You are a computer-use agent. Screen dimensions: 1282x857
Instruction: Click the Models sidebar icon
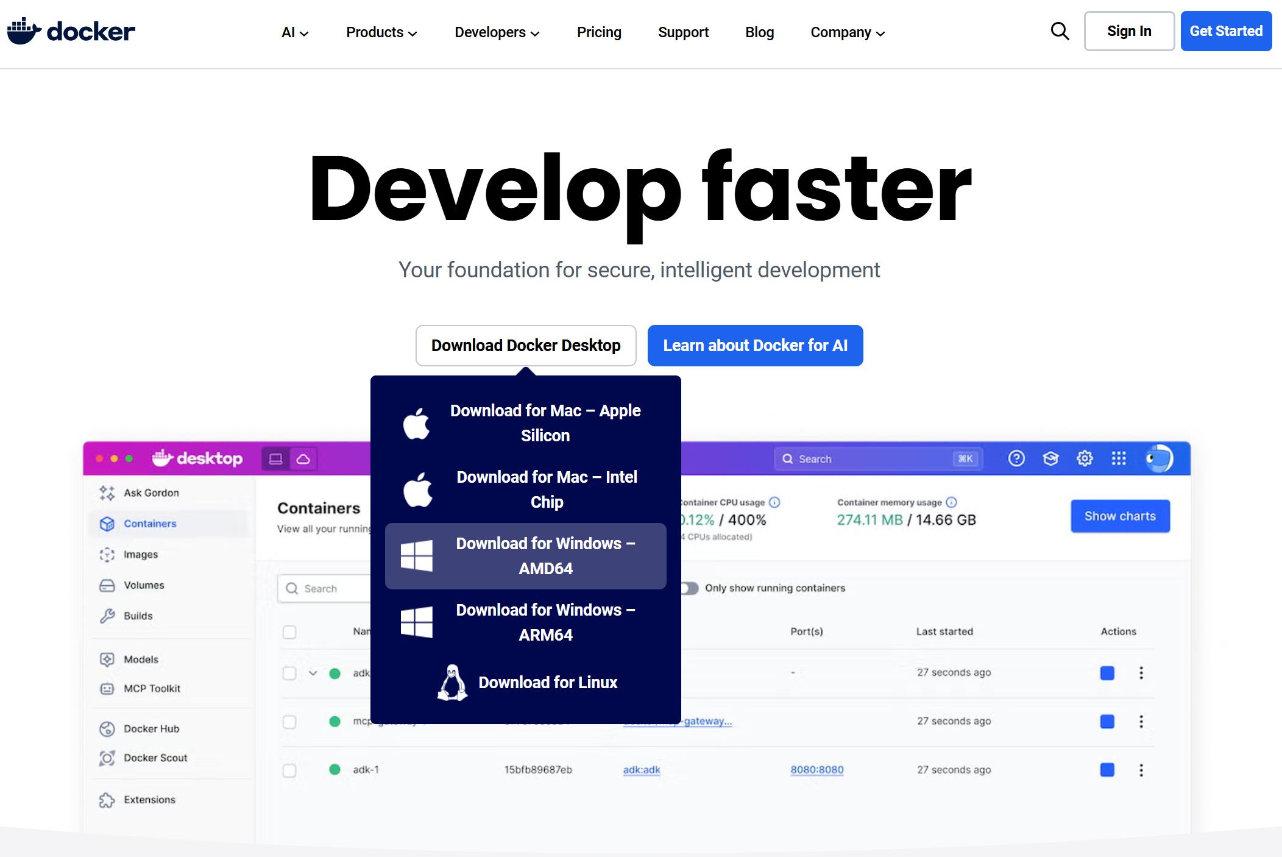pyautogui.click(x=107, y=659)
